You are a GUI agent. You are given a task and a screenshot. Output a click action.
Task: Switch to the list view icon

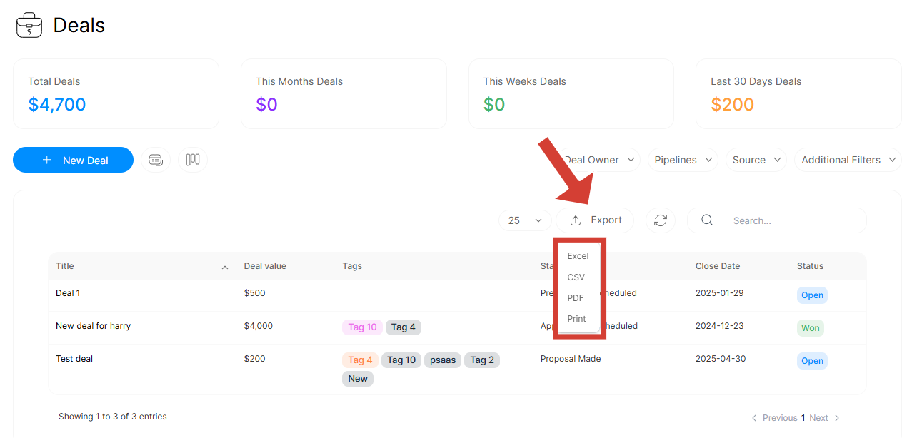[156, 160]
